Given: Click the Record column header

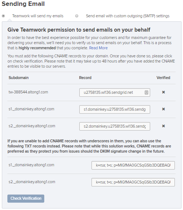Looking at the screenshot, I should tap(85, 78).
